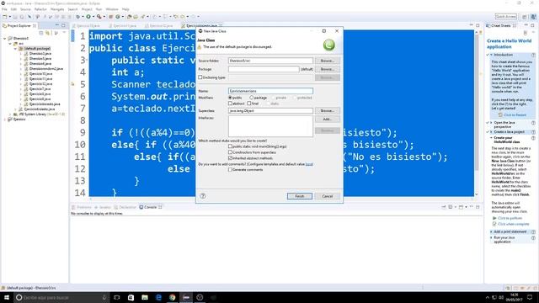Click the Debug bug toolbar icon

click(x=78, y=17)
